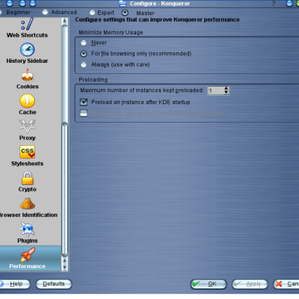Click the Help button

(14, 284)
